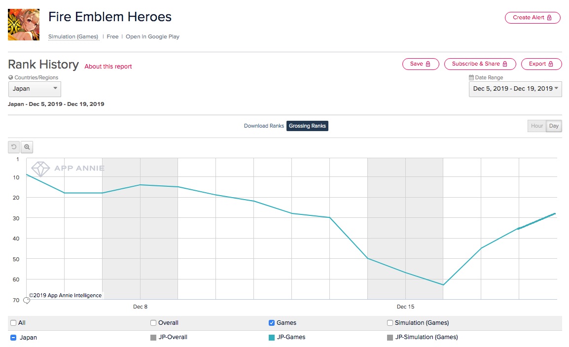Click the JP-Simulation (Games) legend label

coord(427,337)
